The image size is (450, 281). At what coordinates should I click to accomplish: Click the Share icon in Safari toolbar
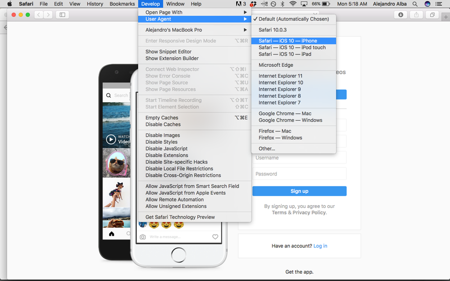[x=416, y=15]
